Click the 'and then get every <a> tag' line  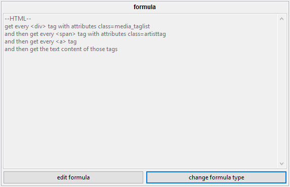tap(40, 41)
